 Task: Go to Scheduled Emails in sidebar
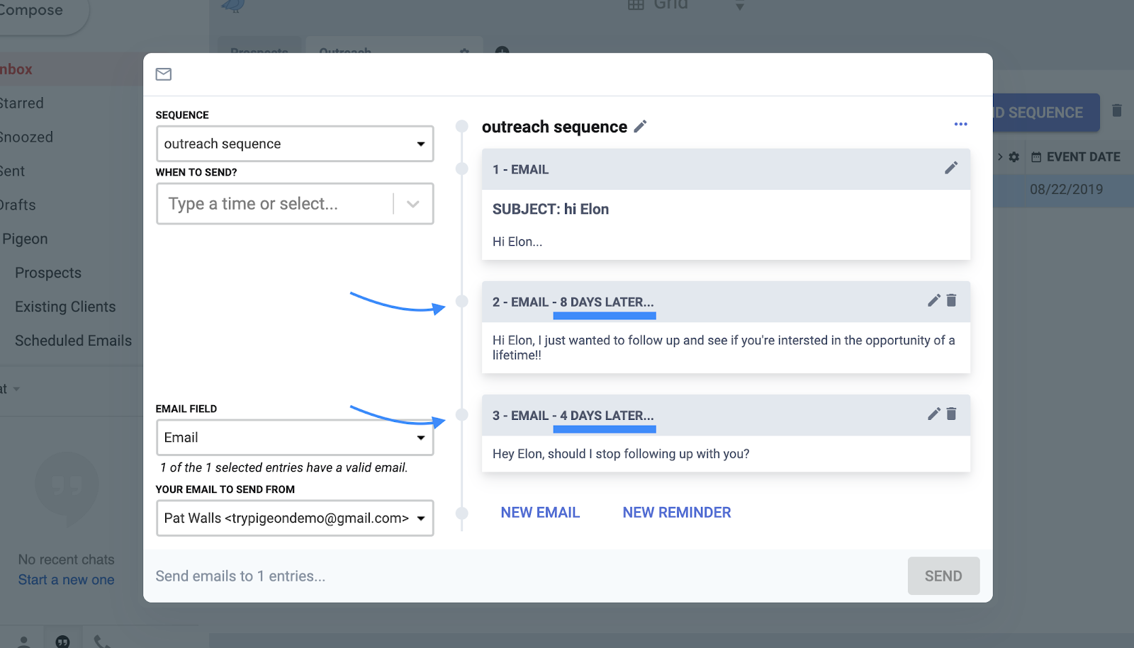(x=73, y=341)
